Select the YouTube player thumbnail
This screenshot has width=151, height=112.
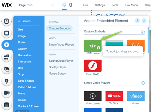pos(114,96)
